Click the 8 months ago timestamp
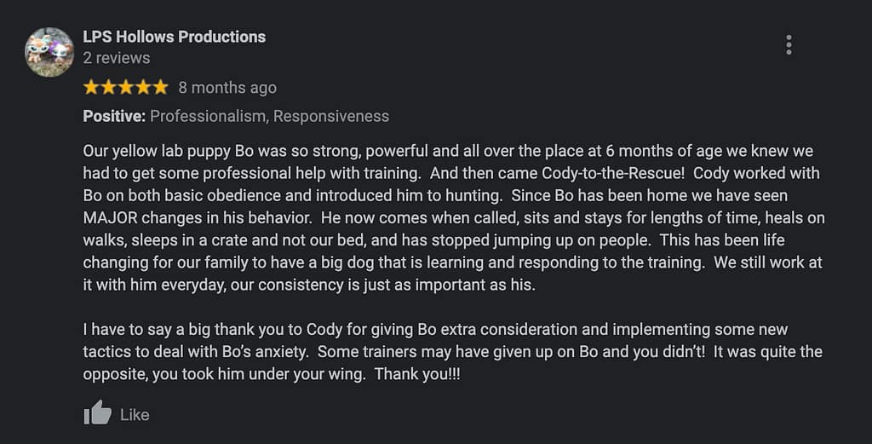 227,88
